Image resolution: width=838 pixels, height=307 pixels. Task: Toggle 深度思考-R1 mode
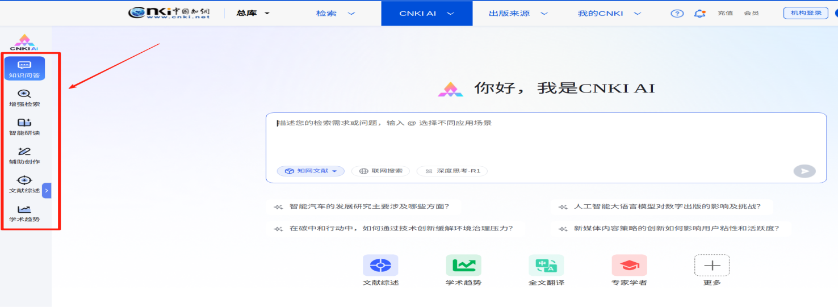coord(452,171)
